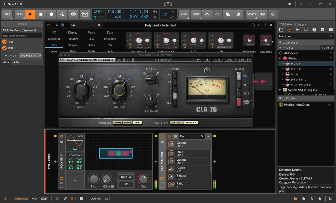Go to previous CLA-76 preset arrow

198,60
